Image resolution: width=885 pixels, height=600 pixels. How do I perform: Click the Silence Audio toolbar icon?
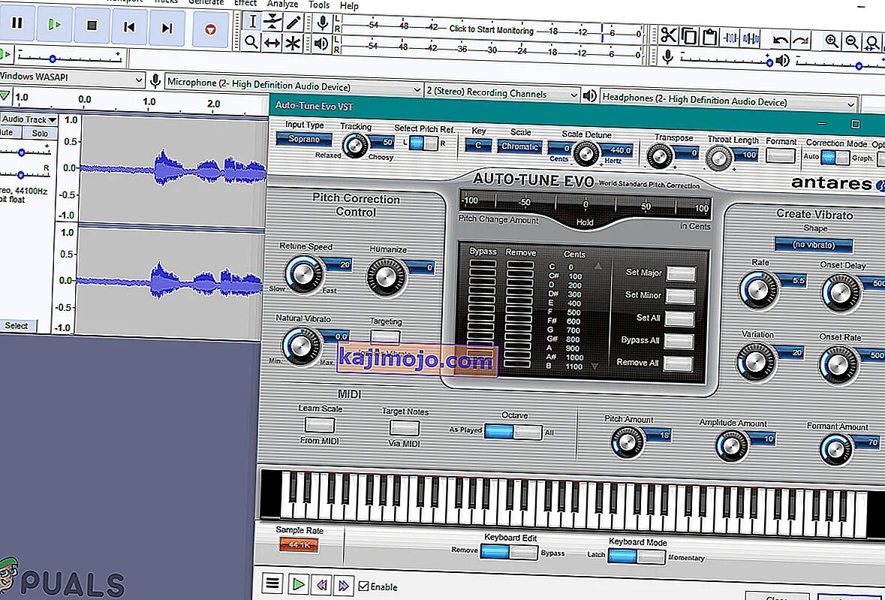[x=751, y=38]
